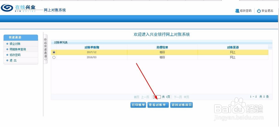Click the 对账单列表 panel title
This screenshot has width=279, height=127.
click(61, 43)
